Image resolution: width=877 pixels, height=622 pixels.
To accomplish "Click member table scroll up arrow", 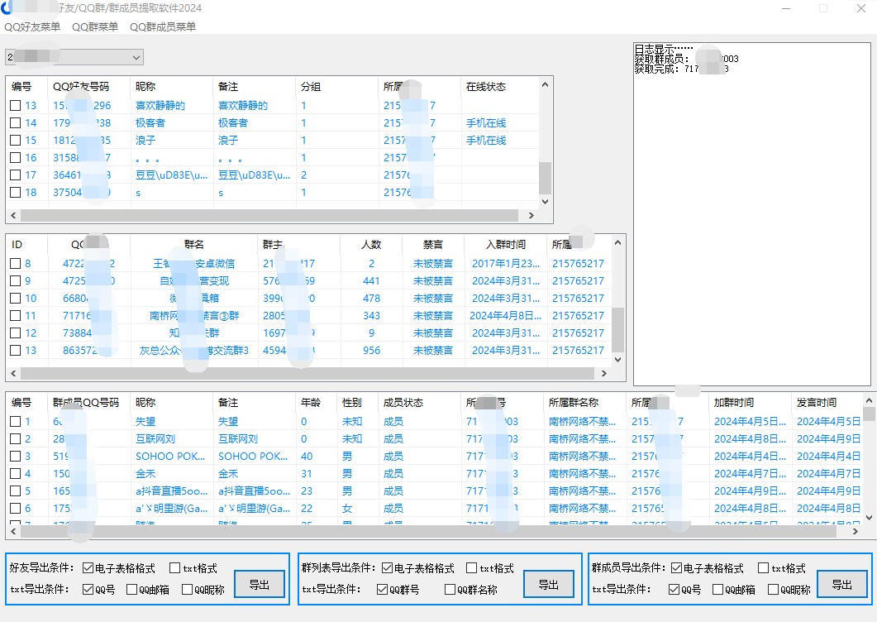I will tap(869, 400).
